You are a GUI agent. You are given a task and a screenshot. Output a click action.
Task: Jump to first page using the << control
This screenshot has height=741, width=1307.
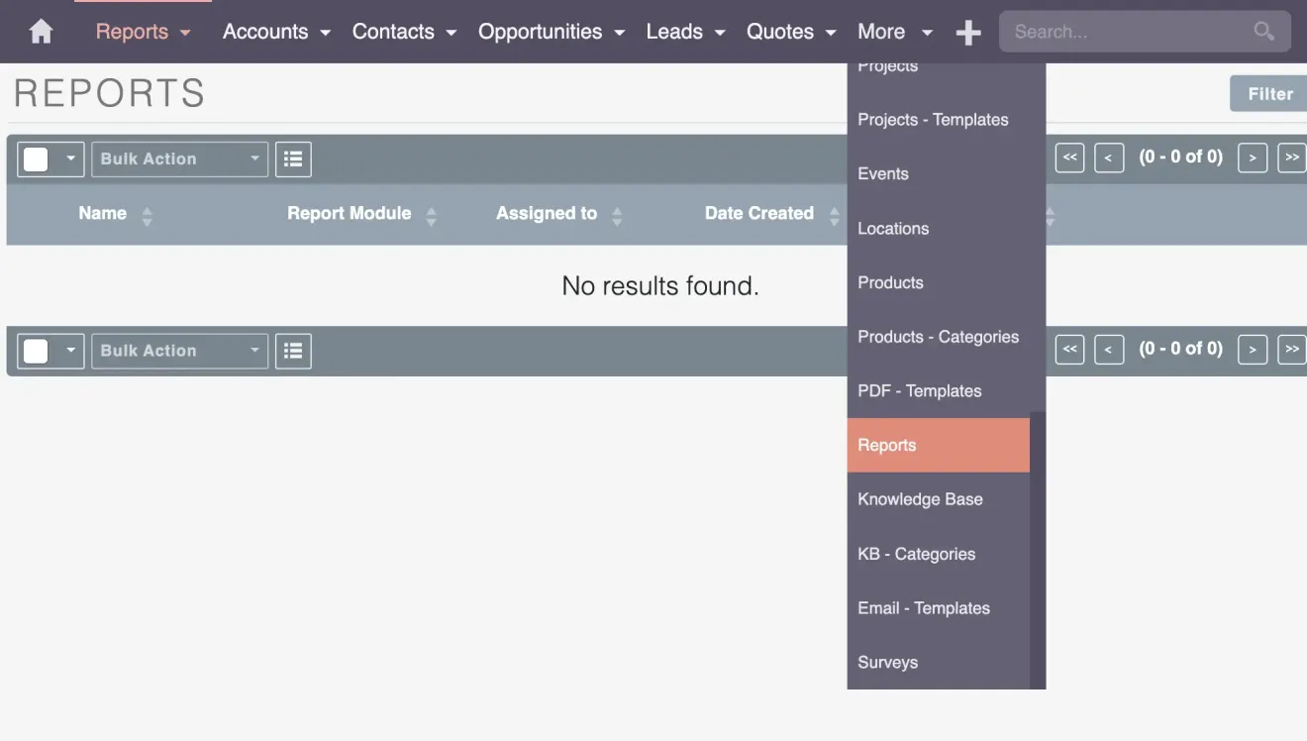pos(1069,157)
